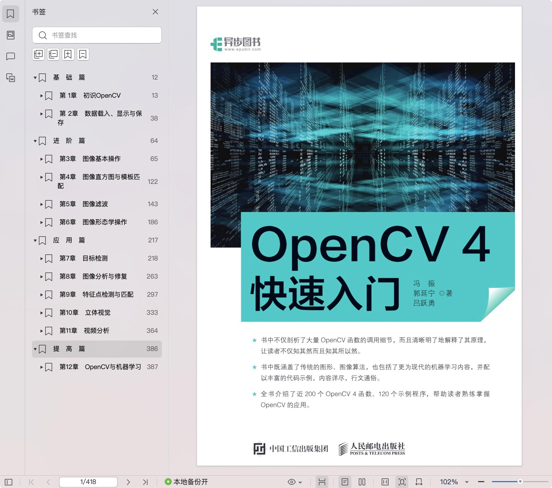Expand 第4章 图像直方图与模板匹配
Screen dimensions: 552x488
41,177
